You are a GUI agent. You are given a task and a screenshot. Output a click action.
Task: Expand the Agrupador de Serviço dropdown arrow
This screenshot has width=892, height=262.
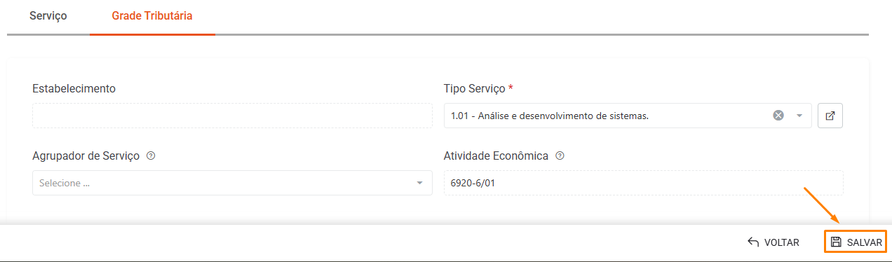[x=419, y=183]
